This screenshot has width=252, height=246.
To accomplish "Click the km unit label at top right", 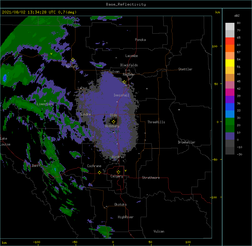I will (x=218, y=12).
